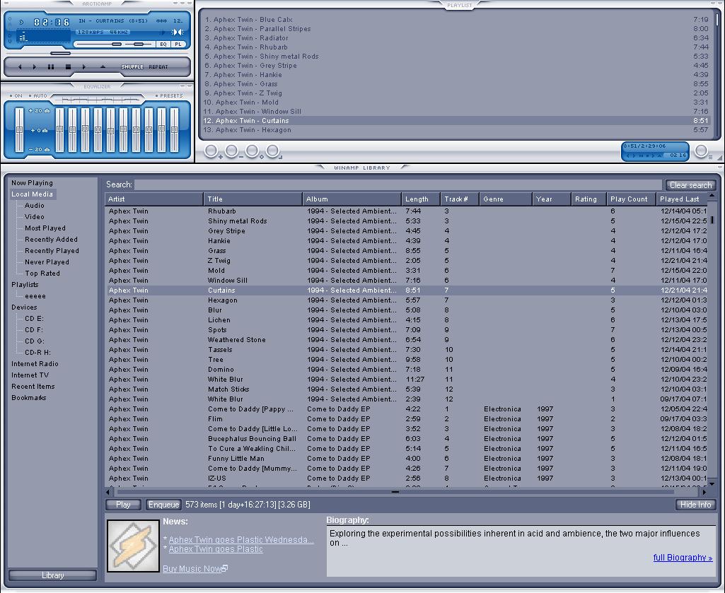Click the Enqueue button
Image resolution: width=725 pixels, height=593 pixels.
click(163, 505)
